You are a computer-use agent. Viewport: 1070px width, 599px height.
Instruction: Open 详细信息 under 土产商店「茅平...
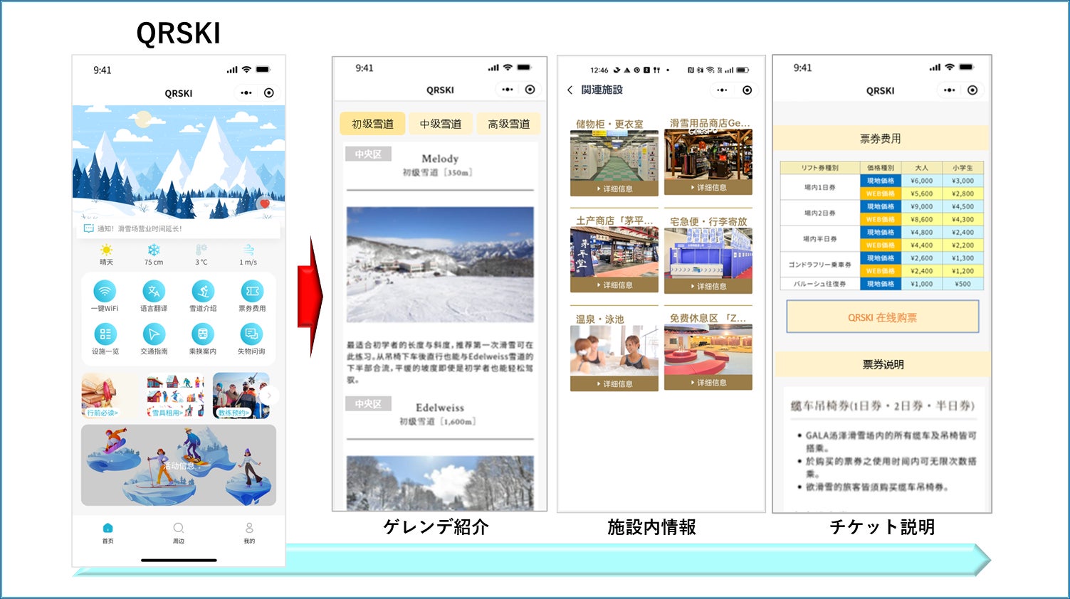tap(614, 285)
